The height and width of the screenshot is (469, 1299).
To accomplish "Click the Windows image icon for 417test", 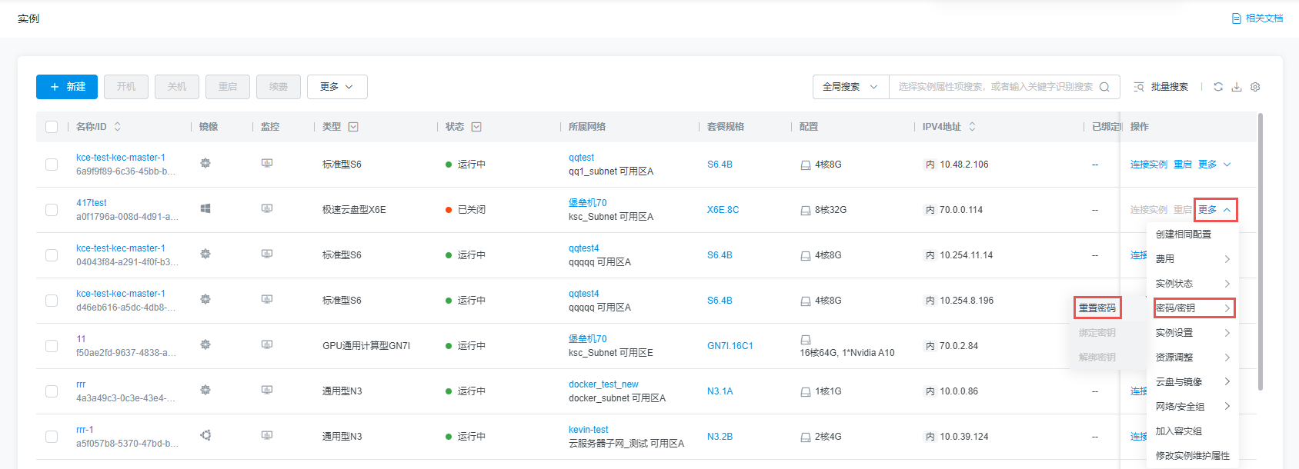I will click(x=205, y=208).
